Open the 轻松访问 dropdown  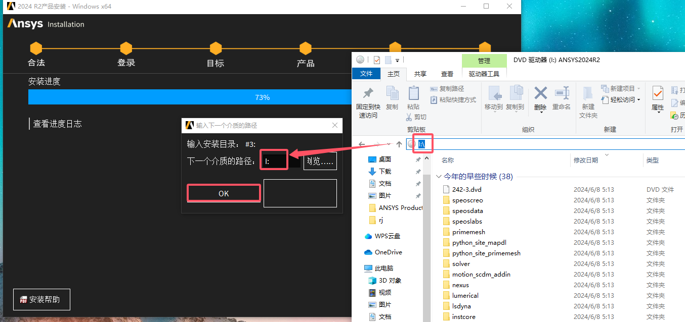(623, 99)
